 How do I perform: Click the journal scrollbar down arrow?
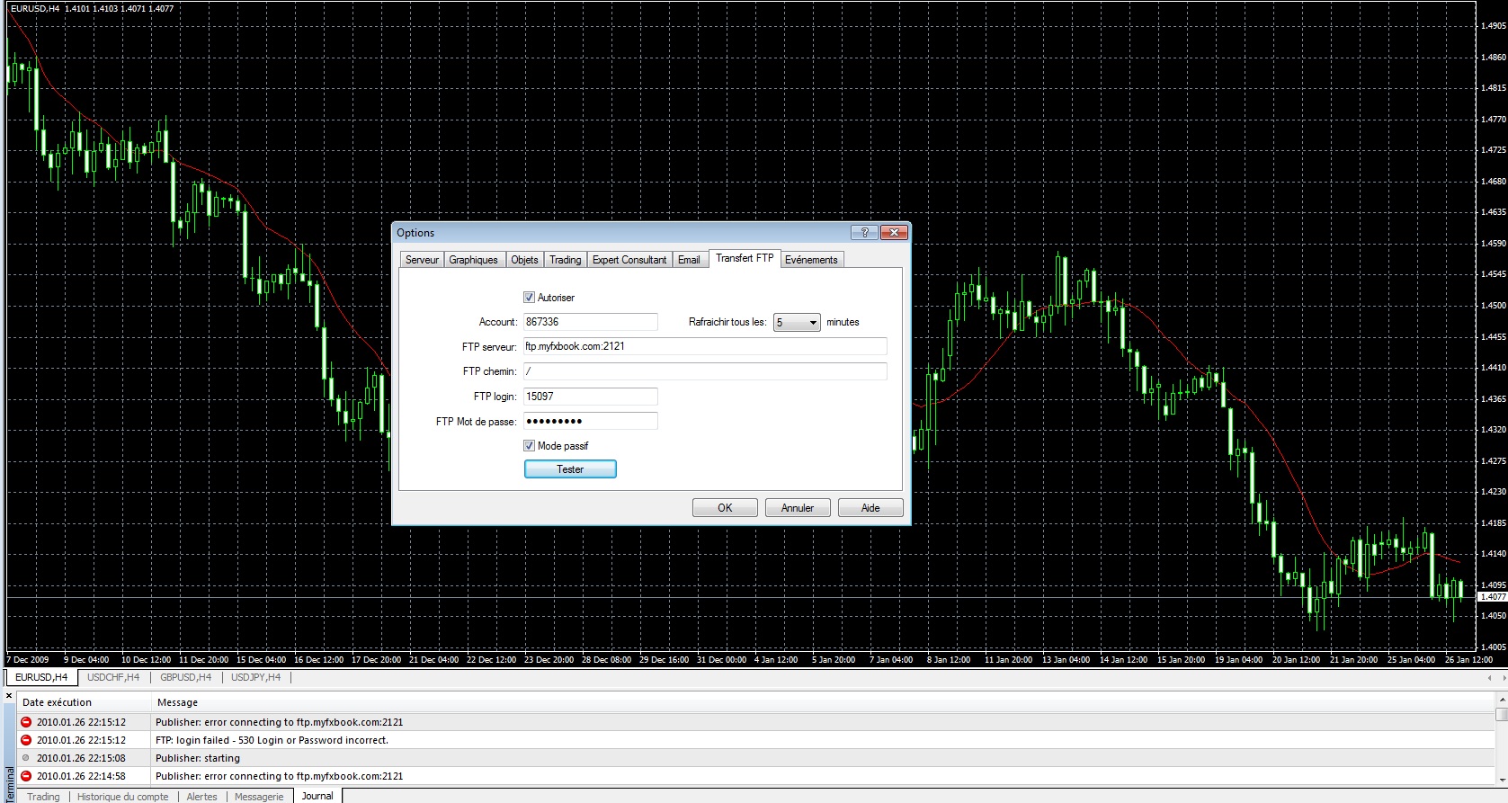coord(1501,780)
